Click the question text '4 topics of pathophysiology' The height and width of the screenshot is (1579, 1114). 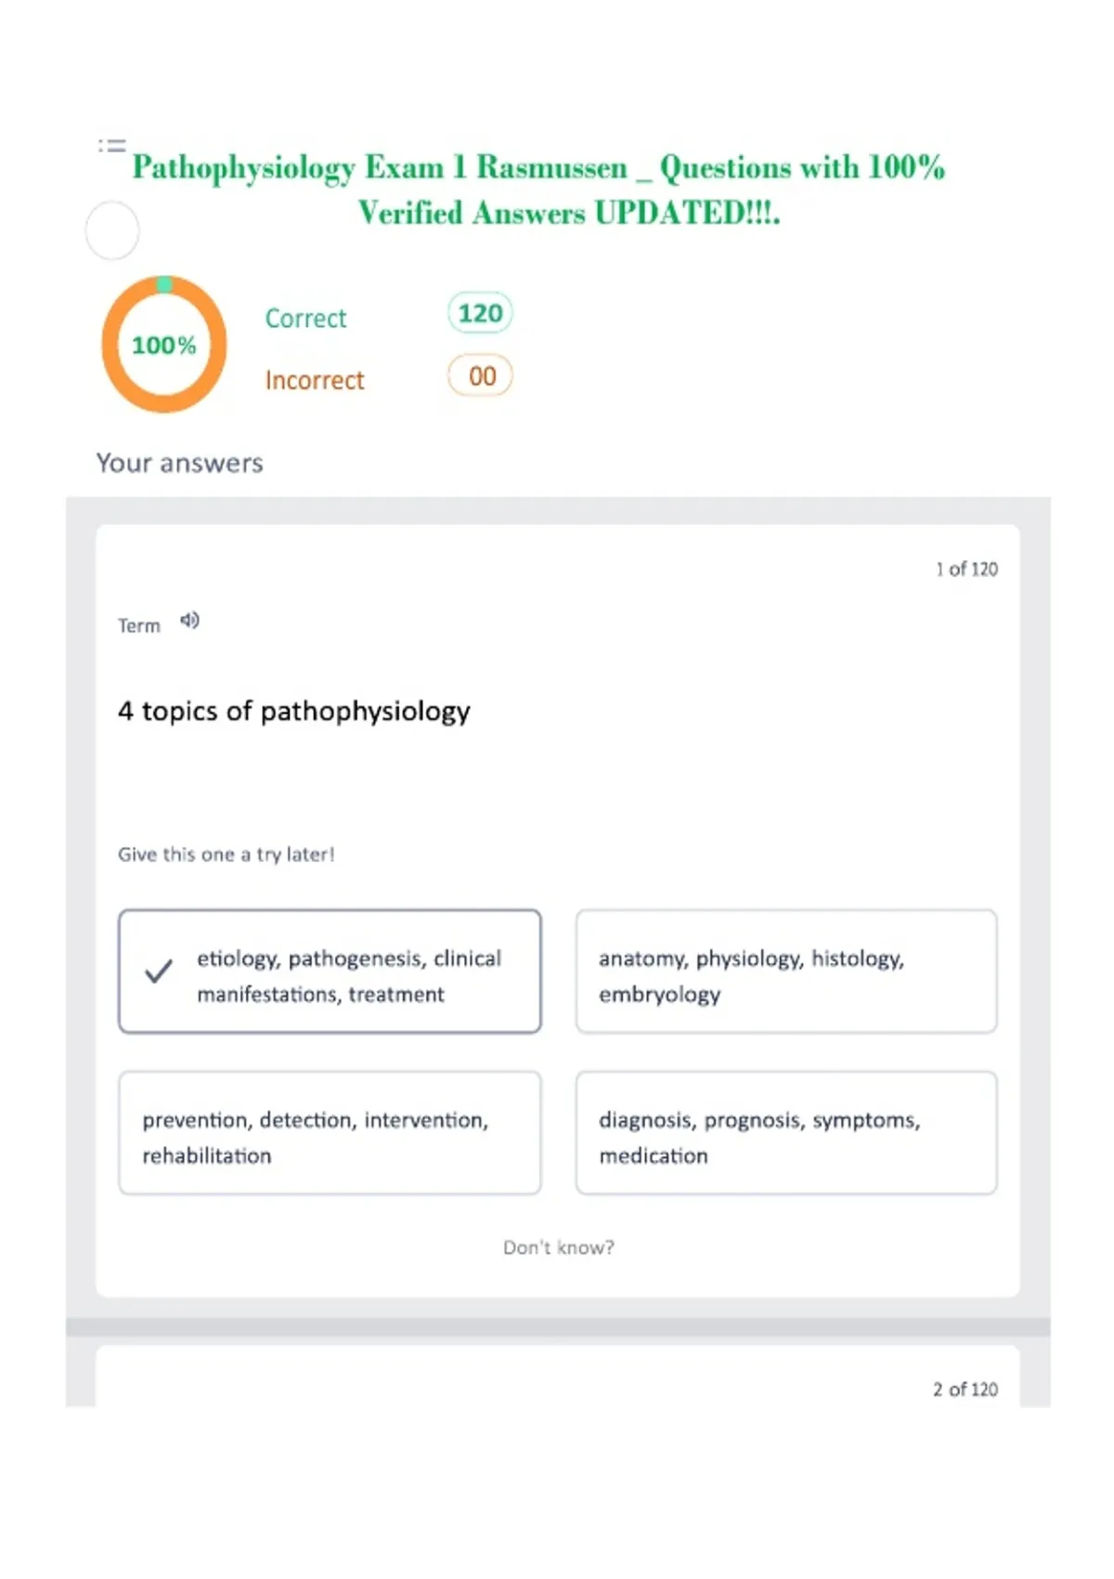[x=294, y=712]
